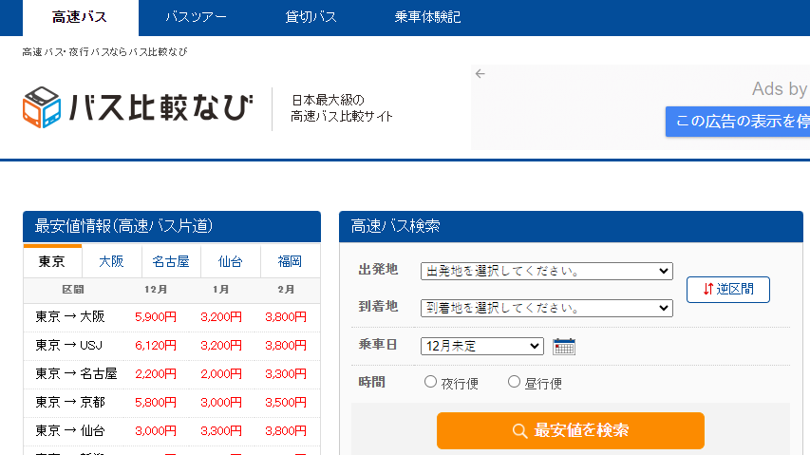Click 6,120円 price for 東京→USJ

pyautogui.click(x=156, y=345)
